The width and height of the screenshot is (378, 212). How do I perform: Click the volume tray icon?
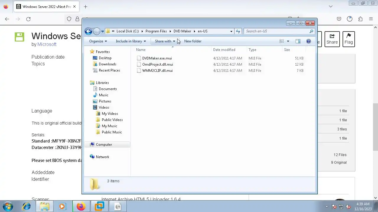348,207
